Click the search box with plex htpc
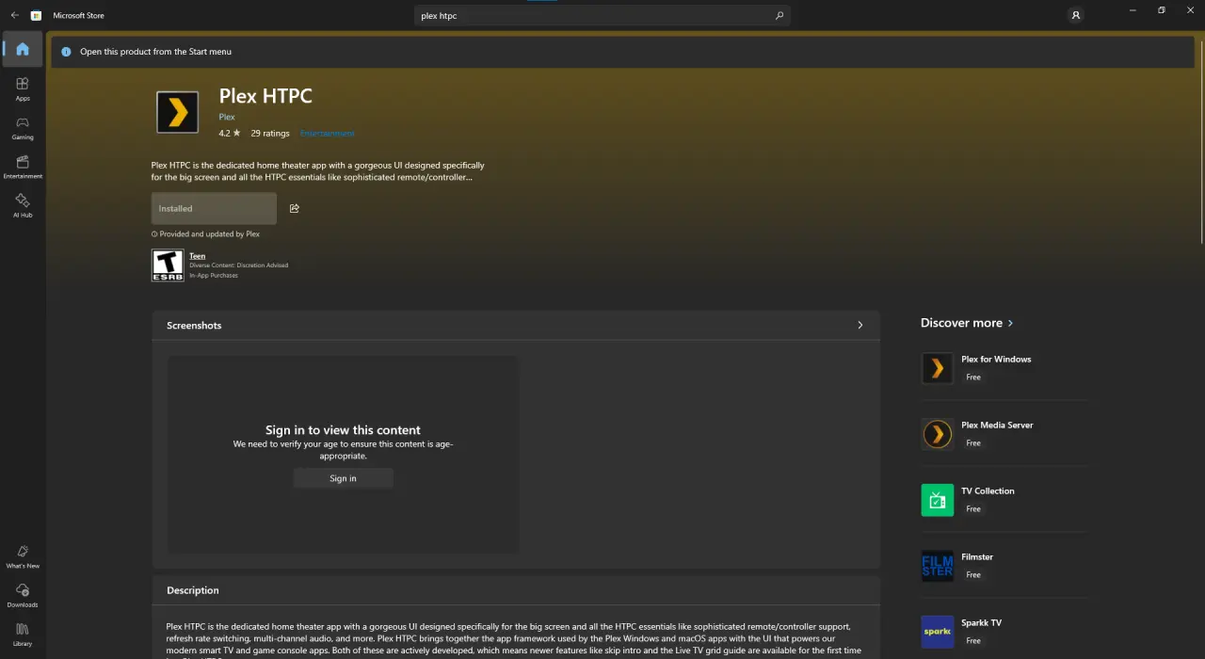Viewport: 1205px width, 659px height. 602,15
